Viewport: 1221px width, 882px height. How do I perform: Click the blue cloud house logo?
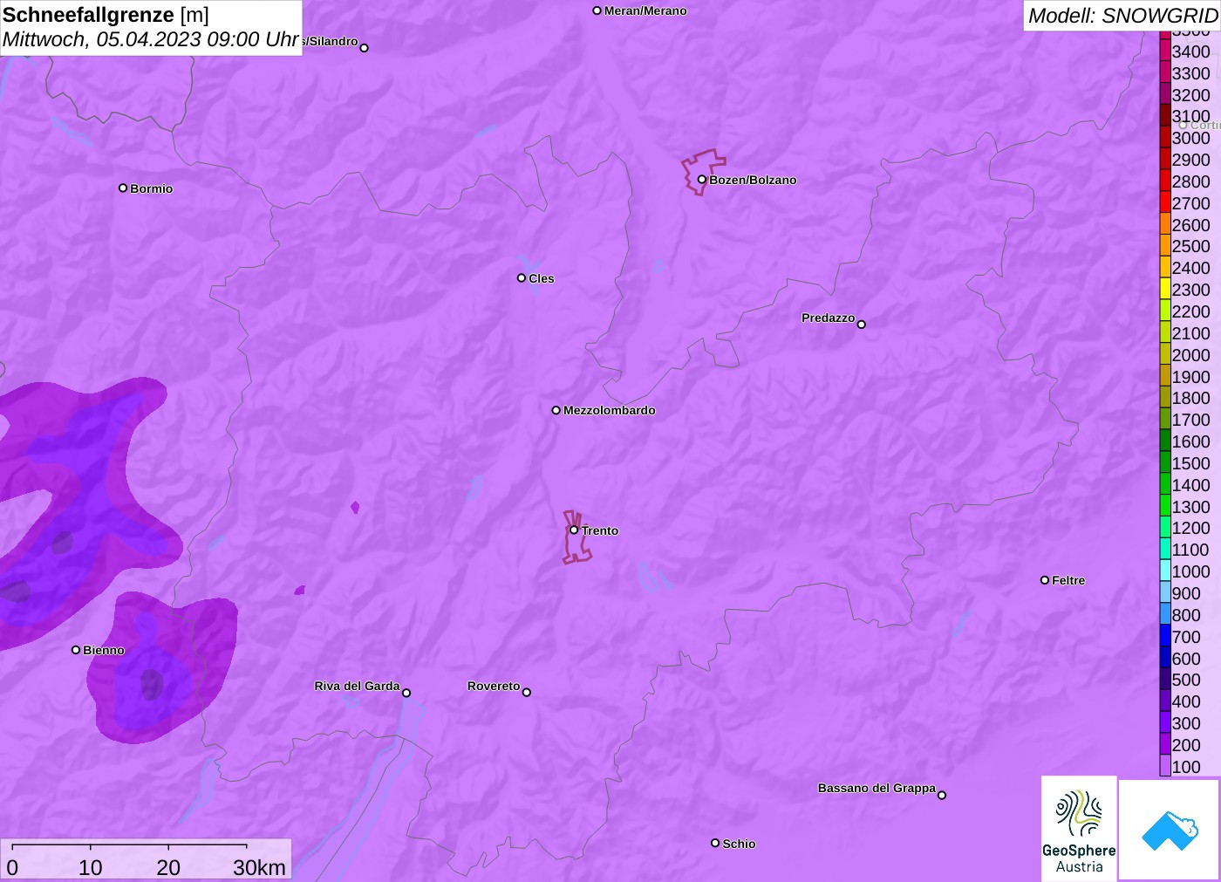click(x=1170, y=830)
